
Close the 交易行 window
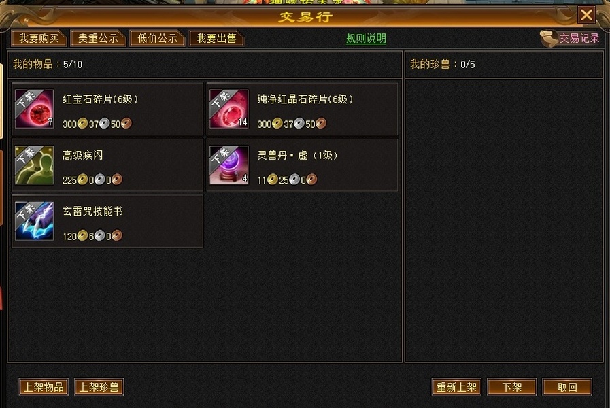point(586,15)
